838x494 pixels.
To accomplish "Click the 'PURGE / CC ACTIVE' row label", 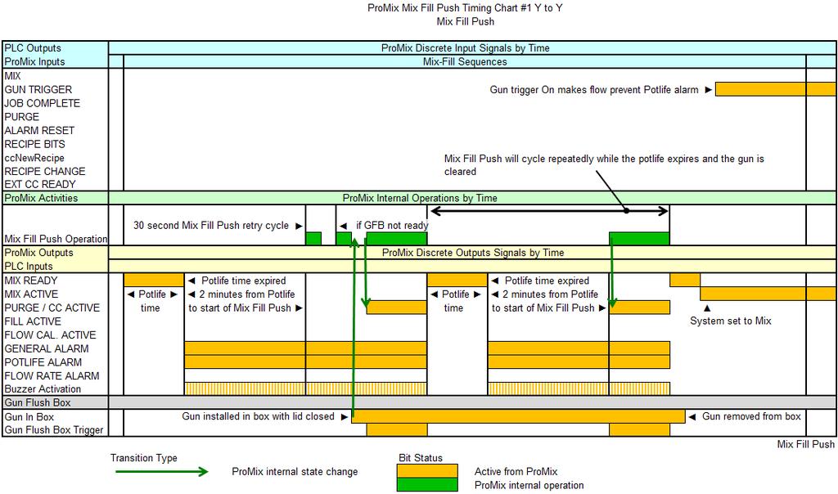I will pos(52,308).
